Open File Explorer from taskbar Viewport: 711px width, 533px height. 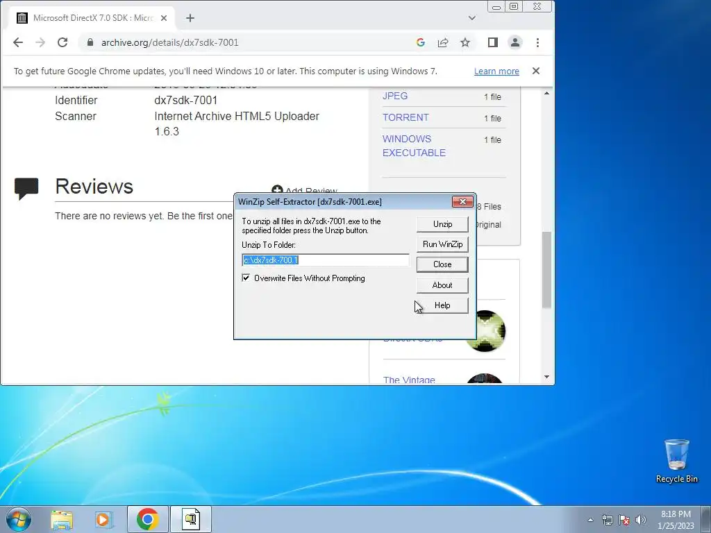pos(62,519)
